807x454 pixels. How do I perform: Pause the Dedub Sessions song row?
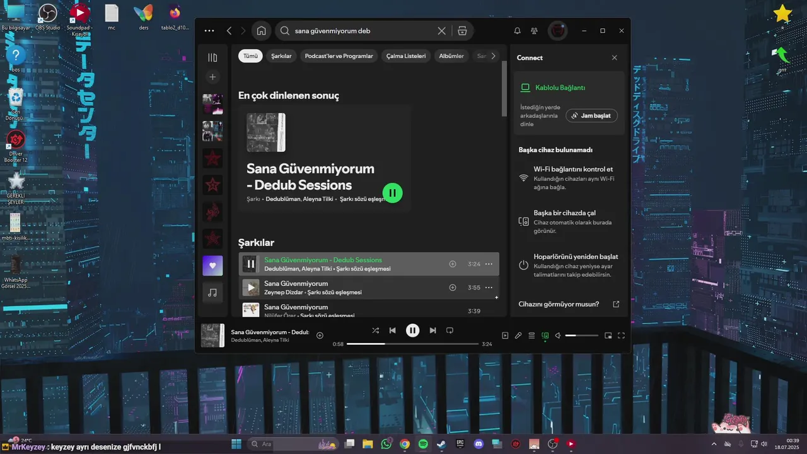point(250,264)
